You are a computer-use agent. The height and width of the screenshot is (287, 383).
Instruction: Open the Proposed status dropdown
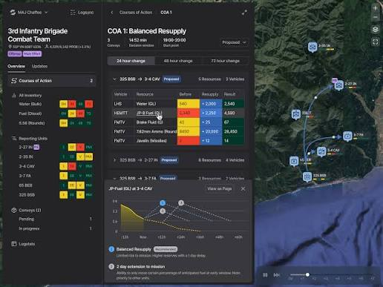pos(234,42)
